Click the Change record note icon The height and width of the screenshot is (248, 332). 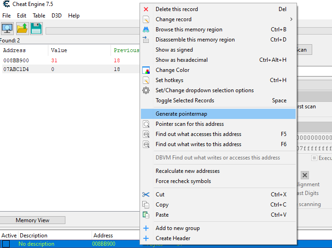point(146,19)
